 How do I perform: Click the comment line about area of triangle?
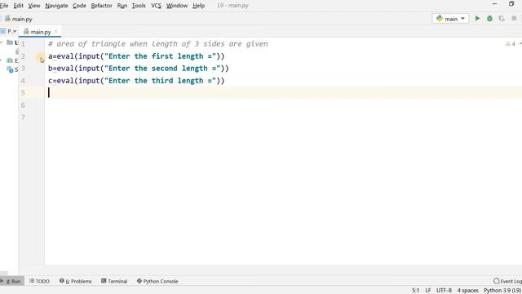[x=157, y=44]
